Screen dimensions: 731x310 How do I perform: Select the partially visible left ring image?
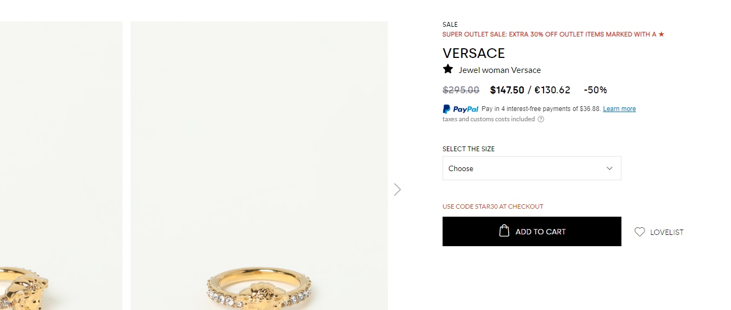(61, 166)
